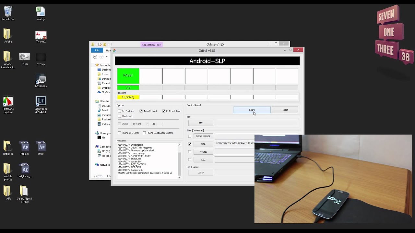This screenshot has height=233, width=415.
Task: Open the Recycle Bin desktop icon
Action: click(x=8, y=14)
